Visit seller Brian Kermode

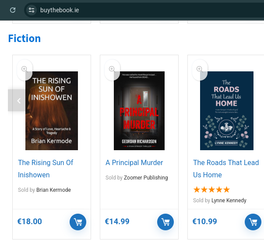point(53,190)
